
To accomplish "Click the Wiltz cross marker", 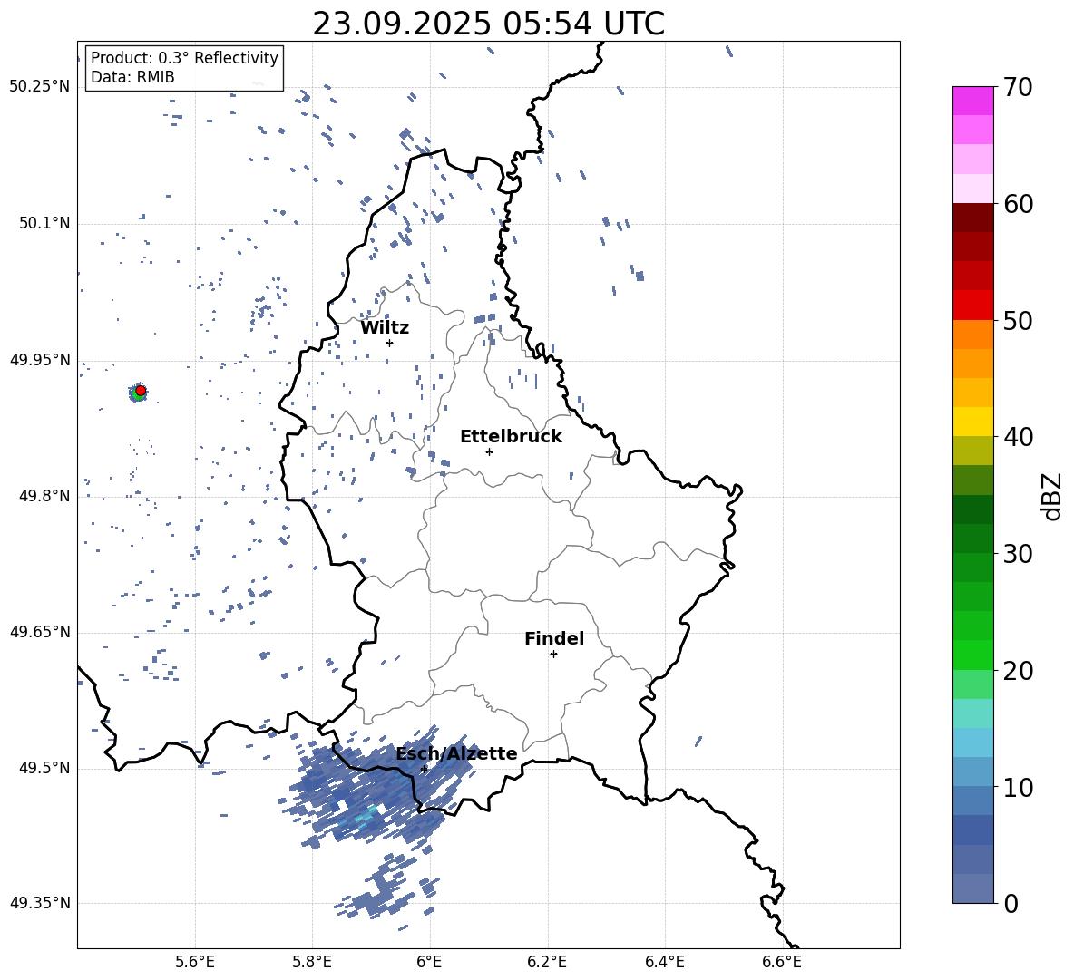I will (x=389, y=343).
